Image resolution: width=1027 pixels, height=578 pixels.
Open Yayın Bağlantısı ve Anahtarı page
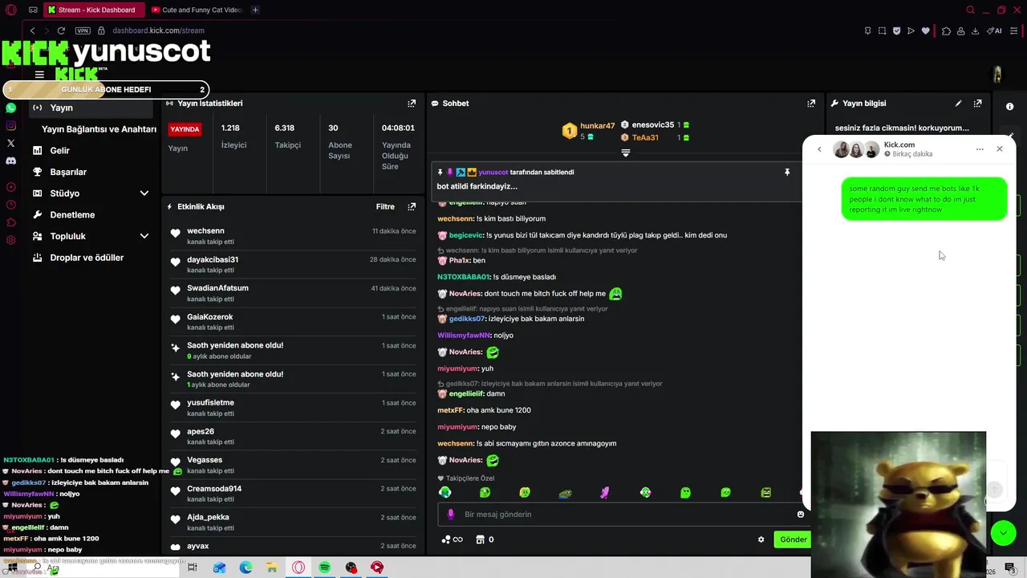(x=99, y=129)
